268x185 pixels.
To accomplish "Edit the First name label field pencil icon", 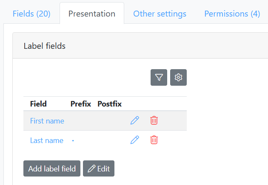I will point(135,121).
